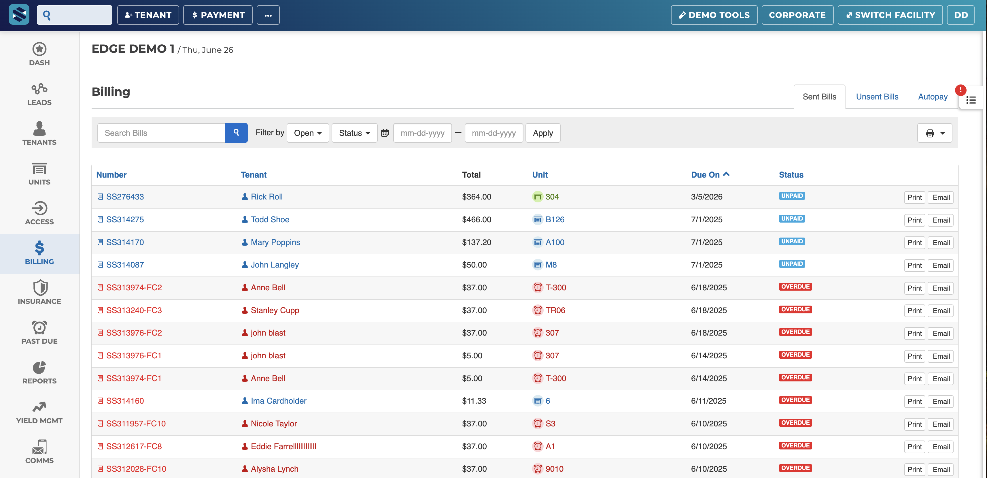Open the 'Open' bills filter dropdown
987x478 pixels.
307,133
